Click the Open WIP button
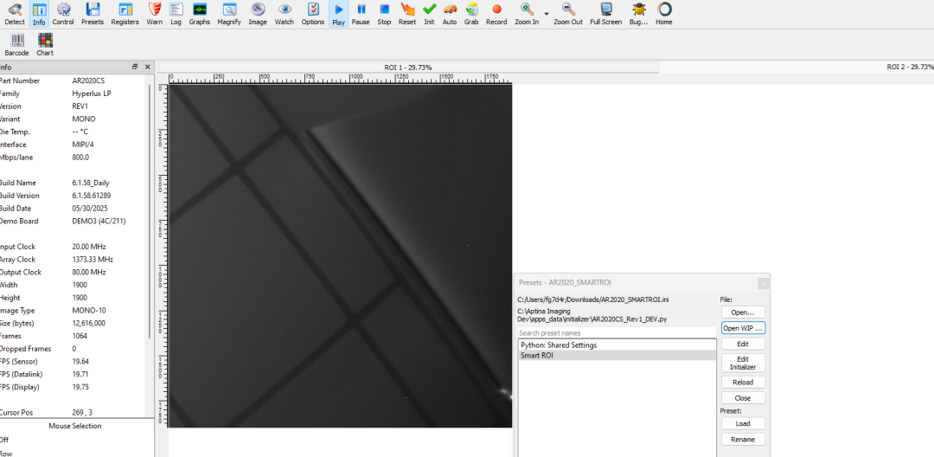Viewport: 934px width, 457px height. click(x=743, y=328)
